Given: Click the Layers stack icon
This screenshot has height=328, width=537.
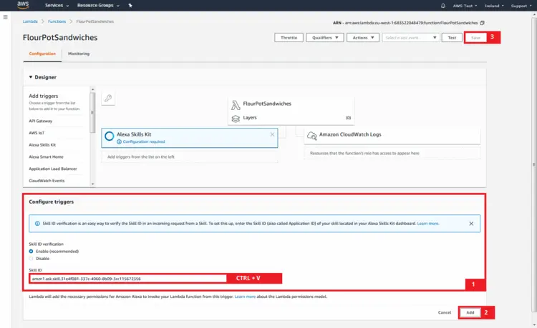Looking at the screenshot, I should tap(236, 118).
